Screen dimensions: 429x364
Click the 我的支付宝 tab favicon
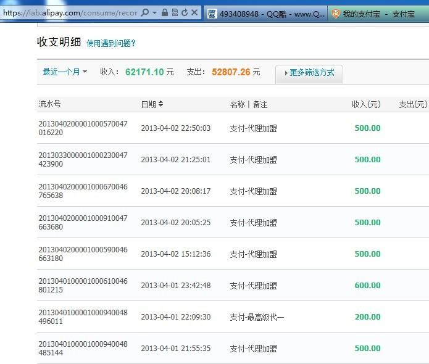tap(336, 13)
